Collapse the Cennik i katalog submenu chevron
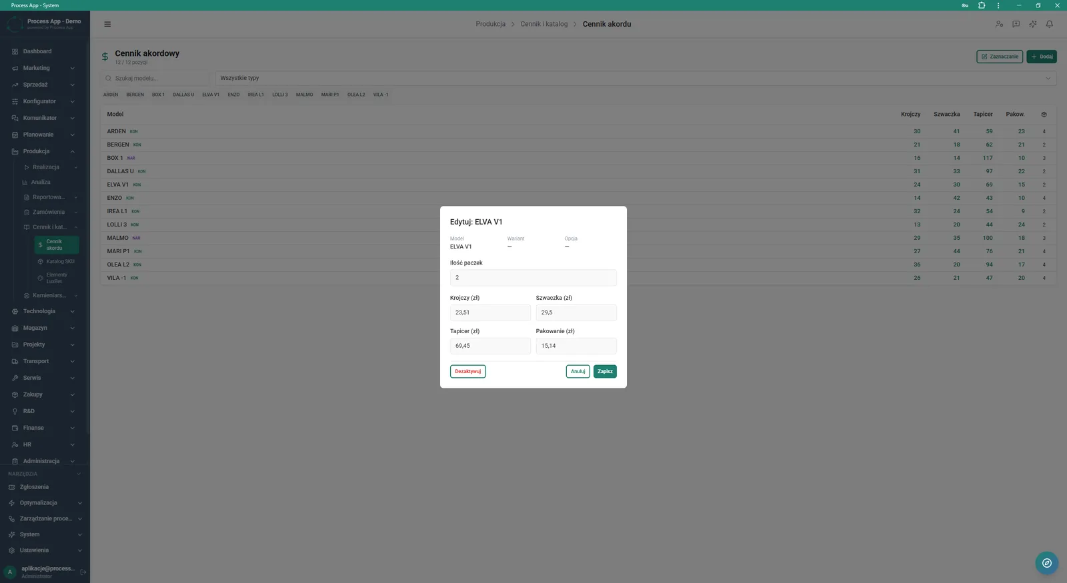1067x583 pixels. (x=76, y=227)
